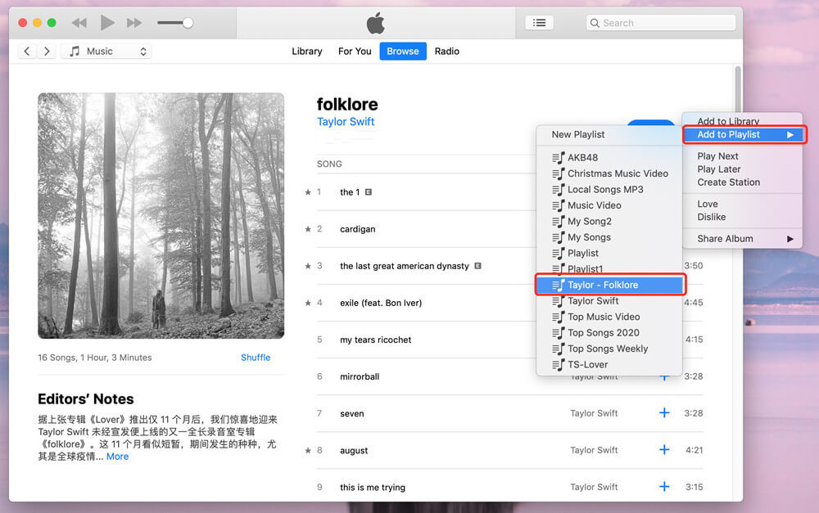This screenshot has height=513, width=819.
Task: Add to the My Song2 playlist
Action: pos(609,221)
